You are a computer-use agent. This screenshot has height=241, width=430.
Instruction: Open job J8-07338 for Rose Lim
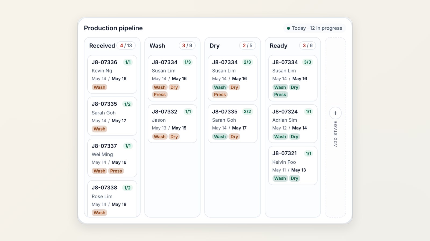(112, 199)
